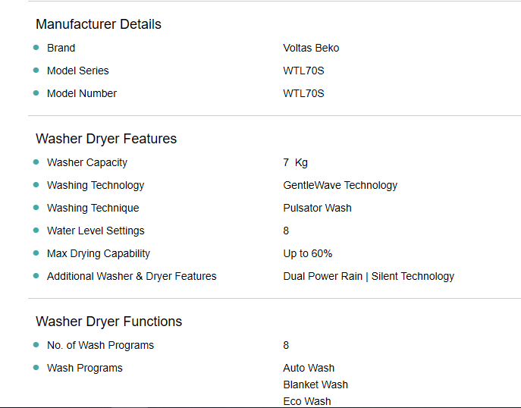Select the Brand label text
This screenshot has height=408, width=521.
click(x=61, y=48)
